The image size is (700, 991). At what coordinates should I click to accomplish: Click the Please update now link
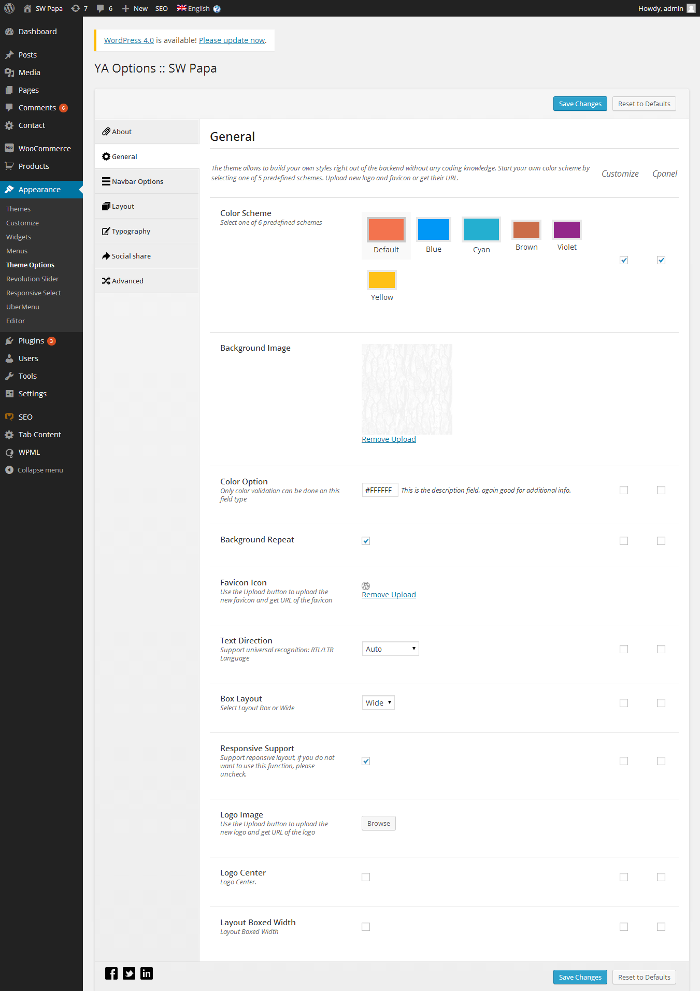232,40
